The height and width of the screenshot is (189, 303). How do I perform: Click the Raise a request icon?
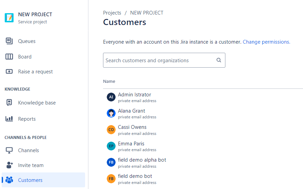click(x=9, y=72)
